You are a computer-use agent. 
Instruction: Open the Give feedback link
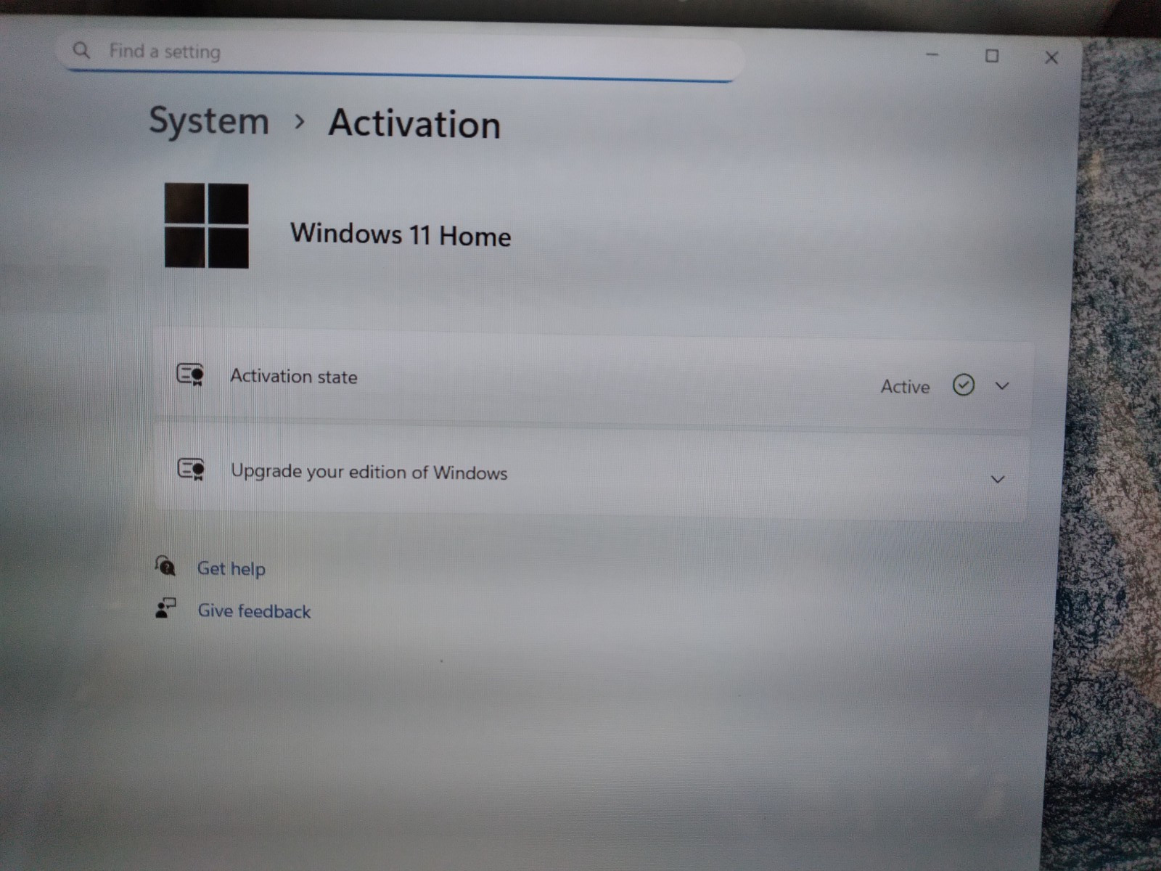(x=254, y=611)
